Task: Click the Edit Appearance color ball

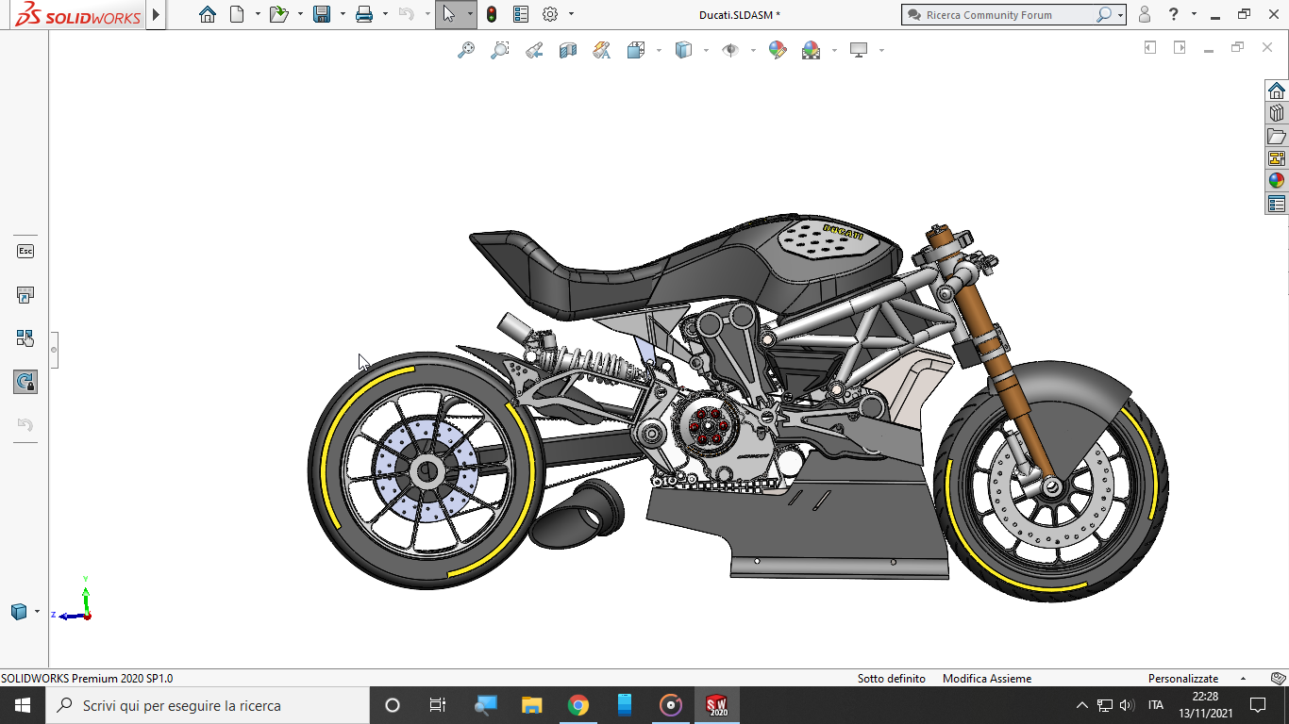Action: pyautogui.click(x=778, y=50)
